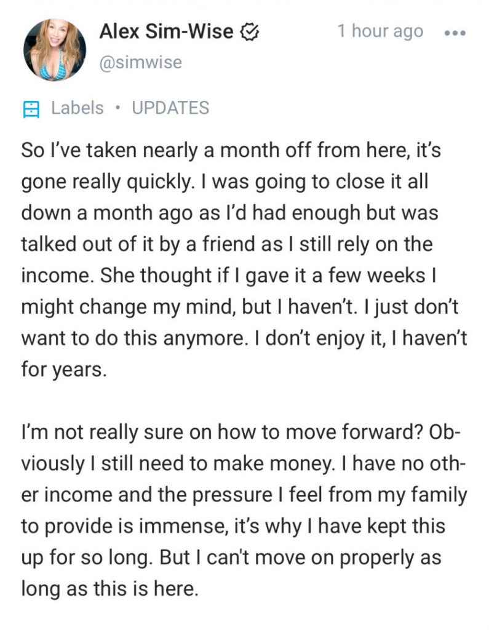Click the line starting "talked out of it"

pos(227,244)
